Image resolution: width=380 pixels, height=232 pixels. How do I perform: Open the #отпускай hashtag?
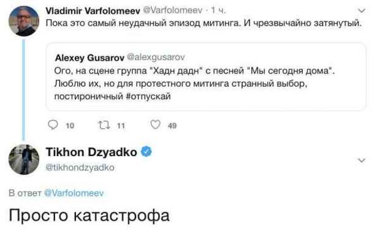(148, 96)
